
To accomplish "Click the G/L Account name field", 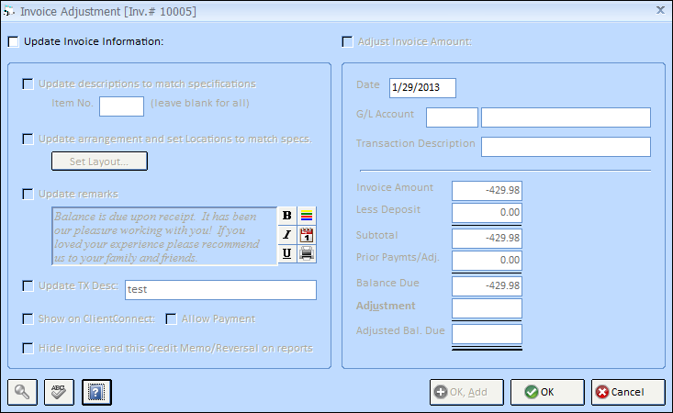I will pos(566,117).
